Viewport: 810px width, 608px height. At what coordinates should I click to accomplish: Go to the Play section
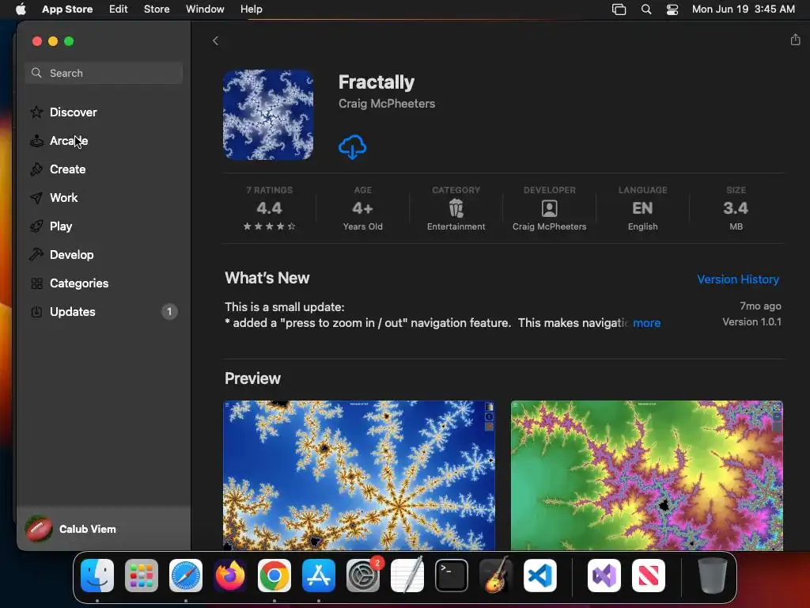pyautogui.click(x=104, y=226)
